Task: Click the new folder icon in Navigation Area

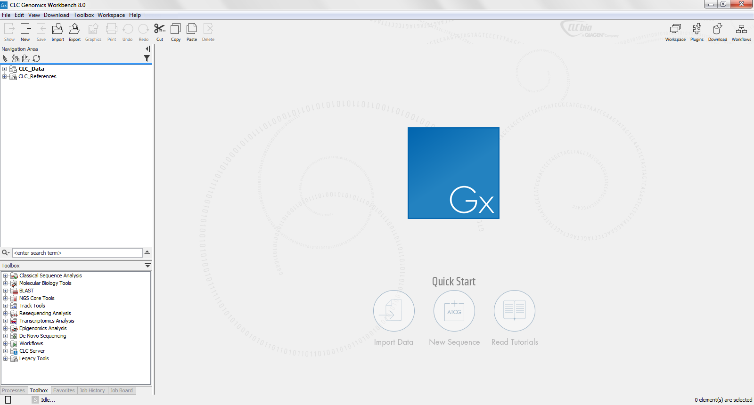Action: coord(26,58)
